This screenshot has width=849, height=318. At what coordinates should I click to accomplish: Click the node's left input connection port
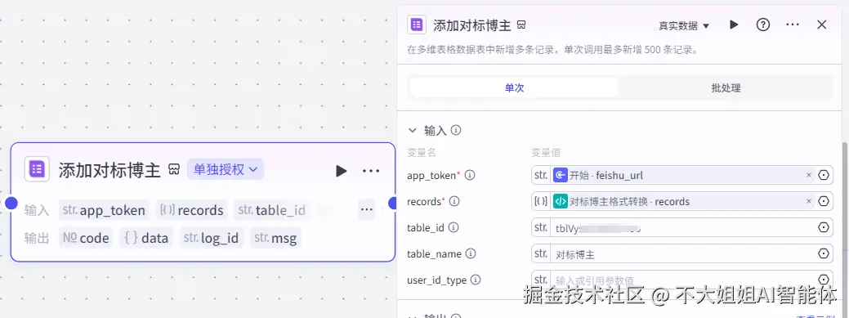[11, 204]
